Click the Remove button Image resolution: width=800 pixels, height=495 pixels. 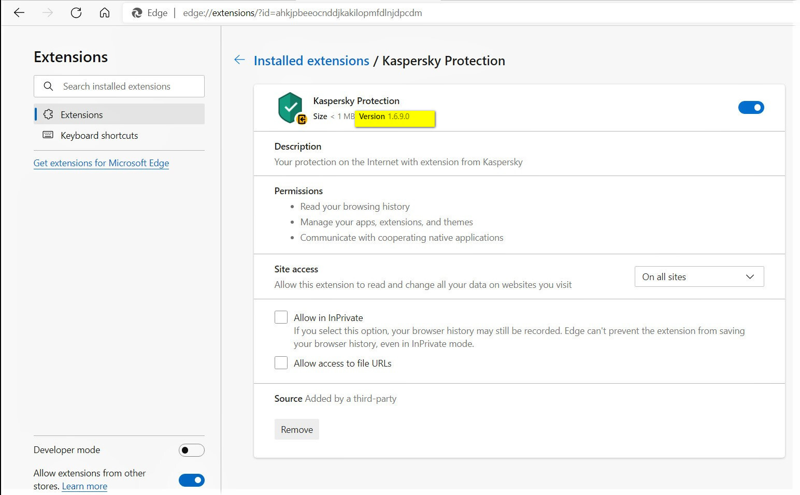[x=296, y=429]
